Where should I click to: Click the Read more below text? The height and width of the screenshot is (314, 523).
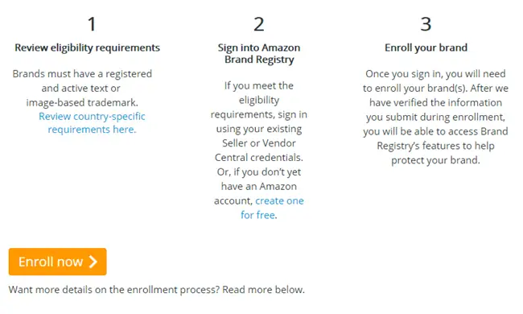pyautogui.click(x=263, y=290)
